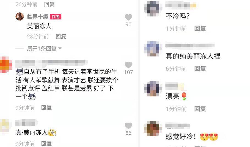This screenshot has width=250, height=147.
Task: Reply to the 23分钟前 author comment
Action: 61,36
